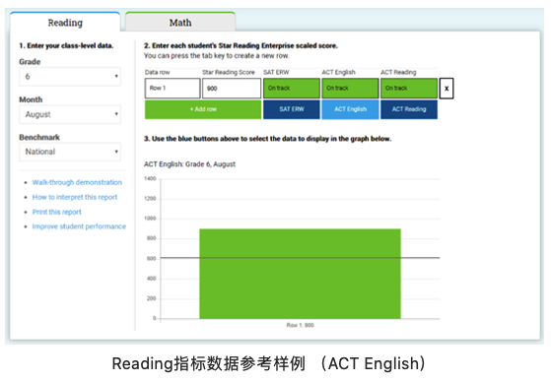Viewport: 551px width, 382px height.
Task: Open the Benchmark dropdown showing National
Action: tap(70, 152)
